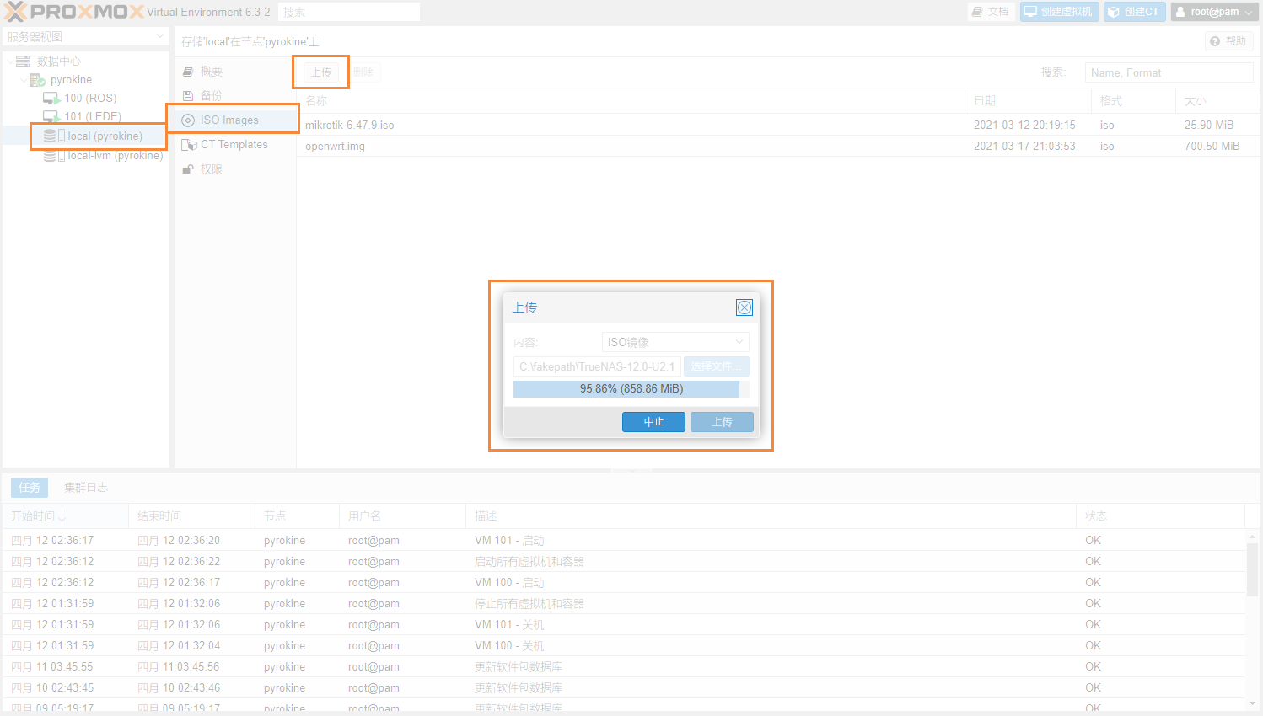
Task: Click the Create VM (创建虚拟机) button
Action: 1059,12
